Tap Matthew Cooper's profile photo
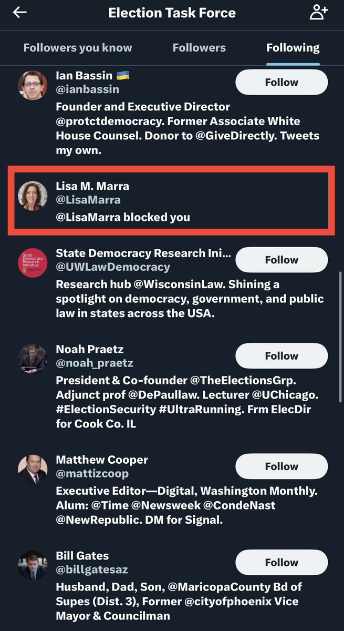The image size is (344, 631). pyautogui.click(x=33, y=470)
